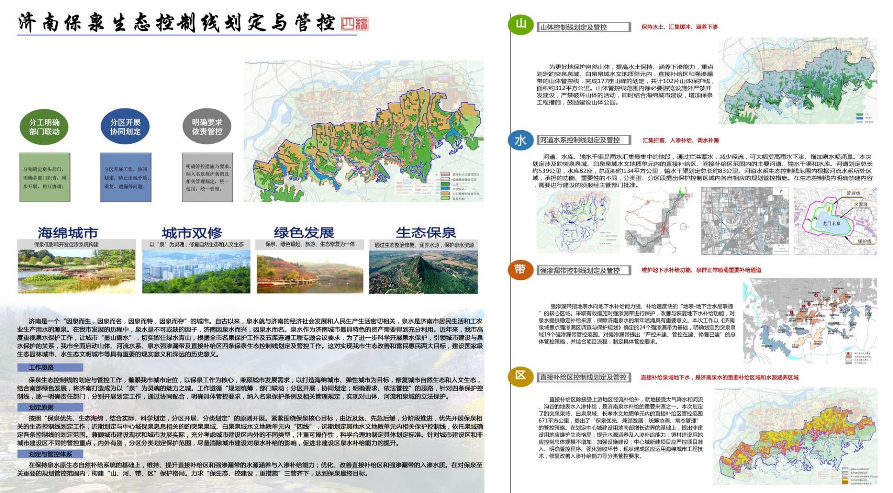The height and width of the screenshot is (493, 893).
Task: Open the first river system map thumbnail
Action: 578,222
